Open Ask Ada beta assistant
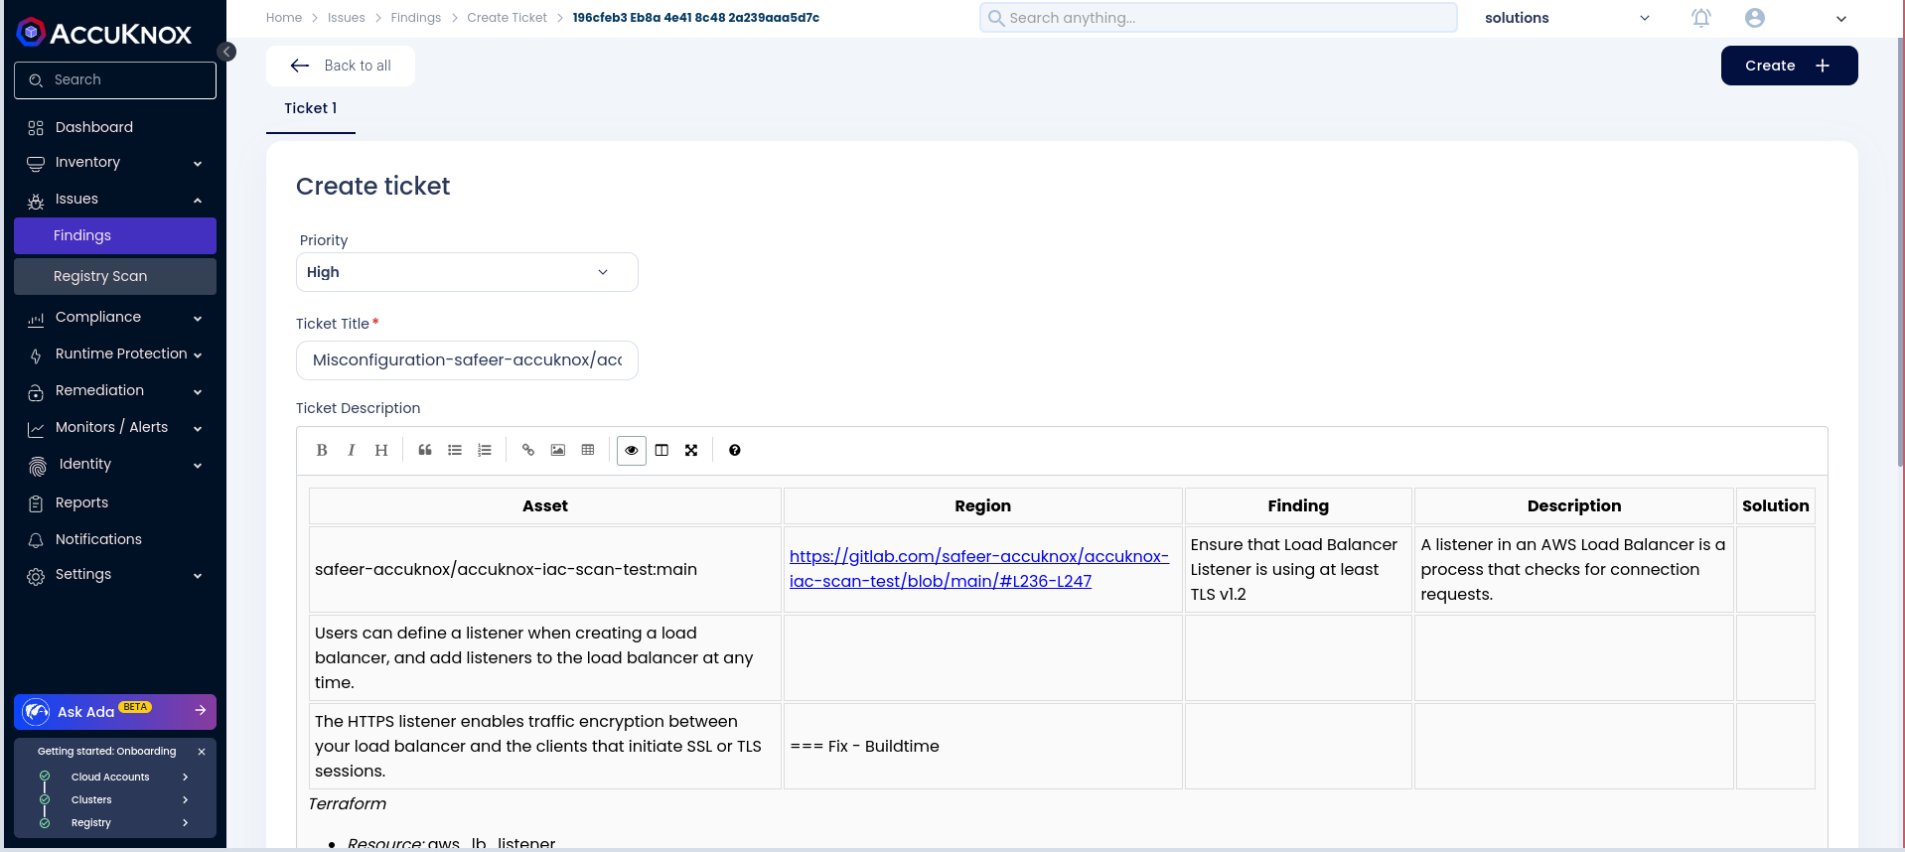The width and height of the screenshot is (1905, 852). (115, 711)
